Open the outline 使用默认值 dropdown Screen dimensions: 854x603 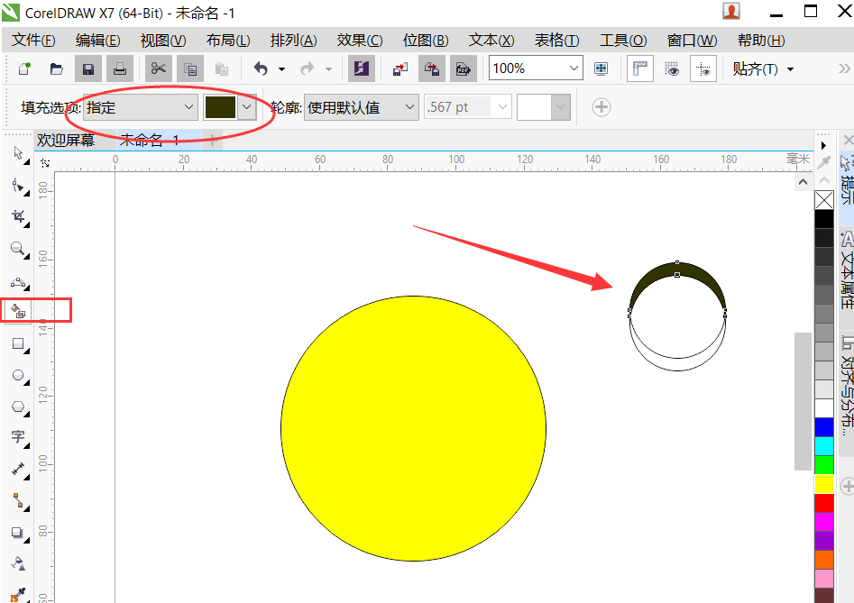409,107
